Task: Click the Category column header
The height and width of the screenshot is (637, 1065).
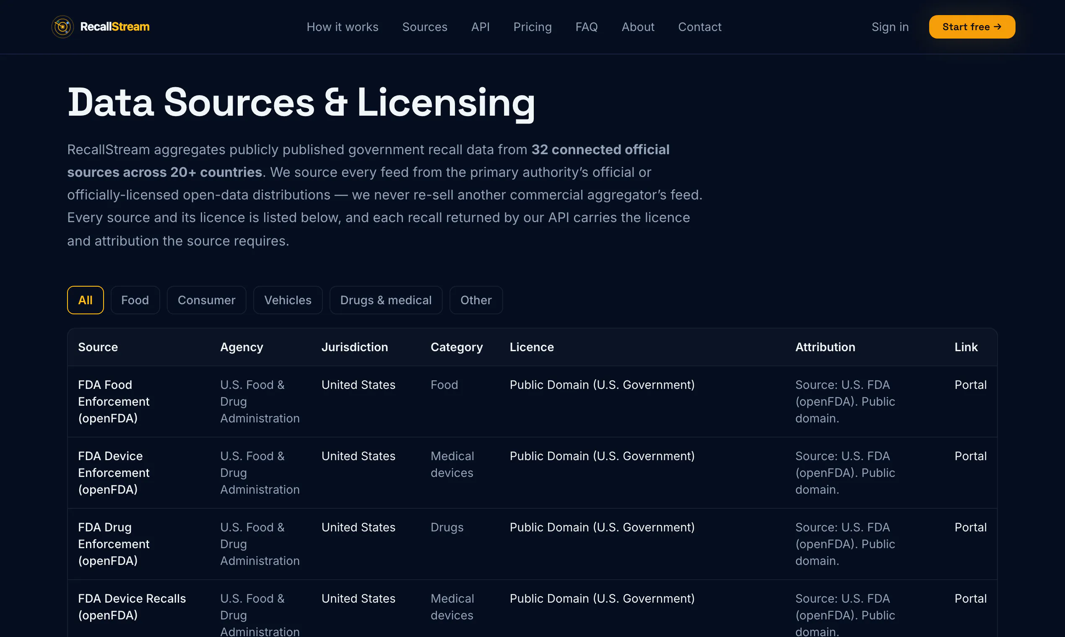Action: [x=457, y=347]
